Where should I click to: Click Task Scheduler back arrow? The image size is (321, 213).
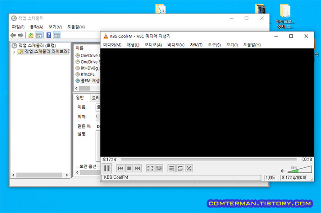tap(13, 35)
